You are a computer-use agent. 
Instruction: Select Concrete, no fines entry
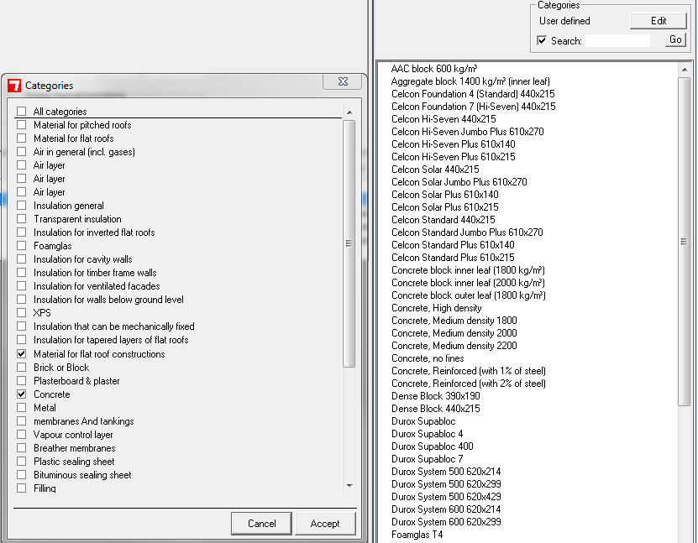[428, 358]
